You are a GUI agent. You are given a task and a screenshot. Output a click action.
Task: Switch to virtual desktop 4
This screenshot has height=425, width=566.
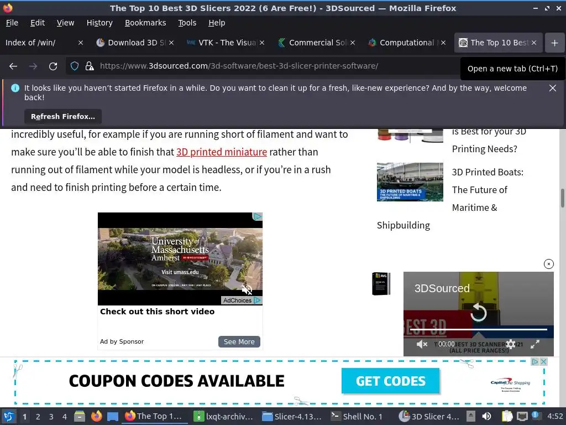[65, 417]
